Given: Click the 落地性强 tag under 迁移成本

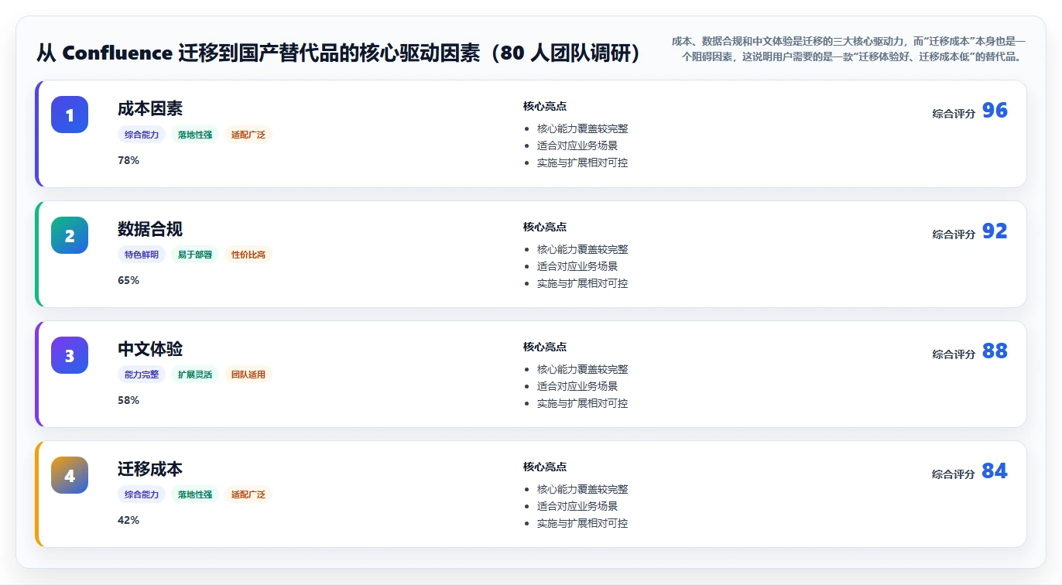Looking at the screenshot, I should point(195,494).
